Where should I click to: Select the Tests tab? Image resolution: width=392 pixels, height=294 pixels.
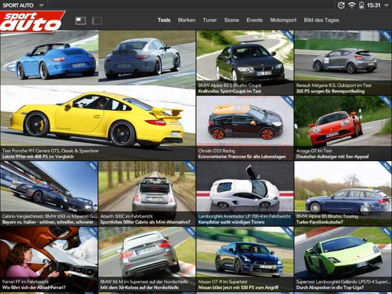pyautogui.click(x=164, y=20)
